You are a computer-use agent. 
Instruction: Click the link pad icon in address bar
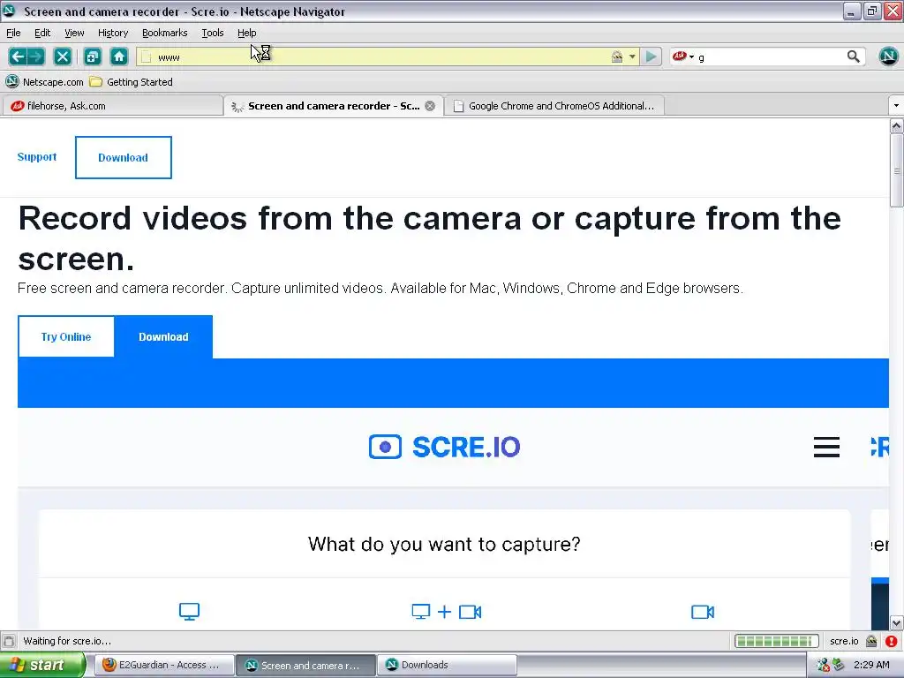[x=617, y=56]
